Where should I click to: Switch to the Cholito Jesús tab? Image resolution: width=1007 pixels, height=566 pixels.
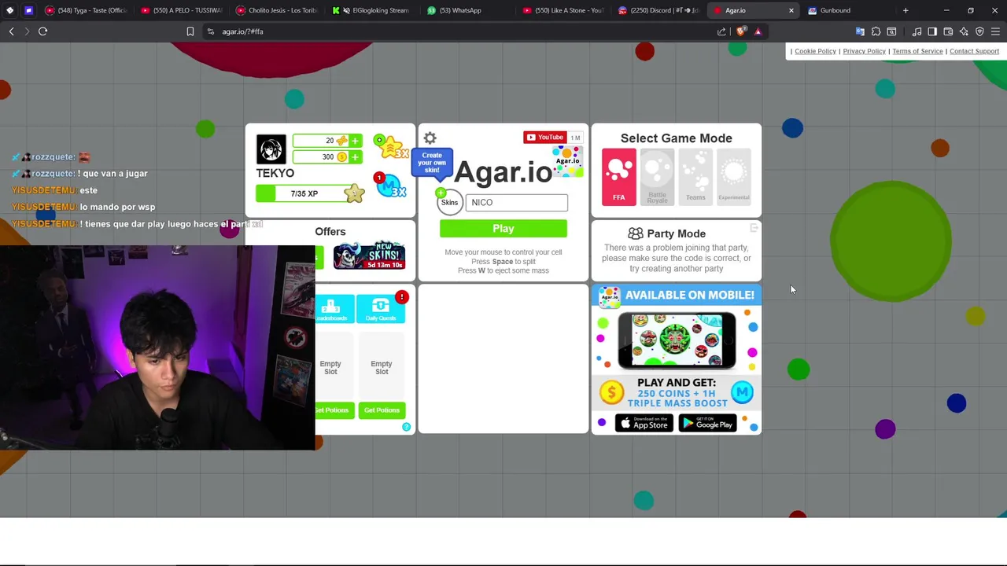pyautogui.click(x=277, y=10)
